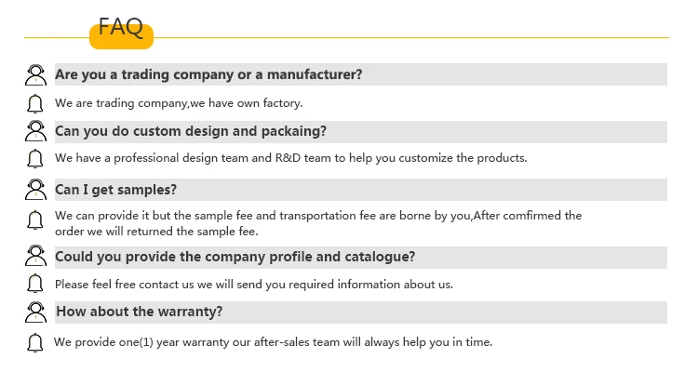698x372 pixels.
Task: Click the bell icon beside the one year warranty answer
Action: click(35, 342)
